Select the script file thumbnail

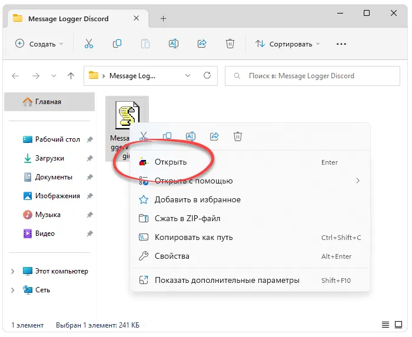[x=128, y=115]
